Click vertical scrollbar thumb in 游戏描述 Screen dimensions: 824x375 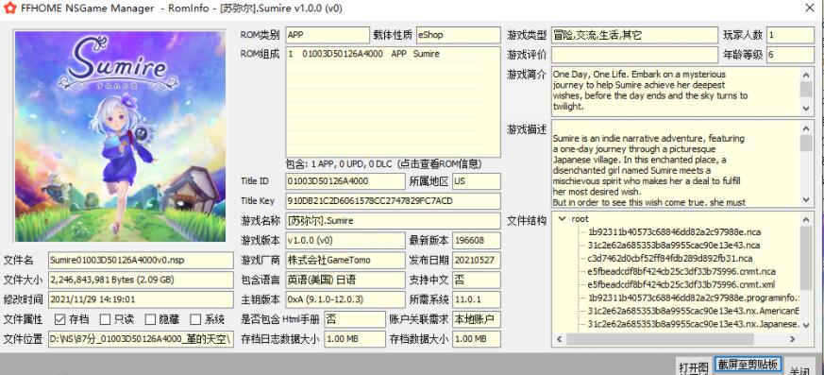coord(806,143)
